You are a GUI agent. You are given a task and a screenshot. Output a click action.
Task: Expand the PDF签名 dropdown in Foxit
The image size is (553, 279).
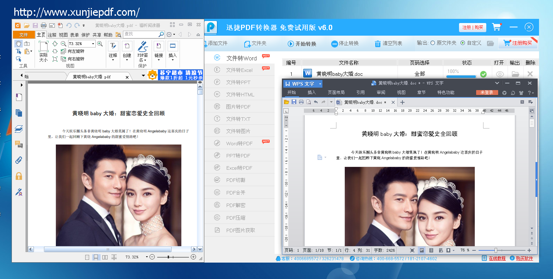coord(145,60)
